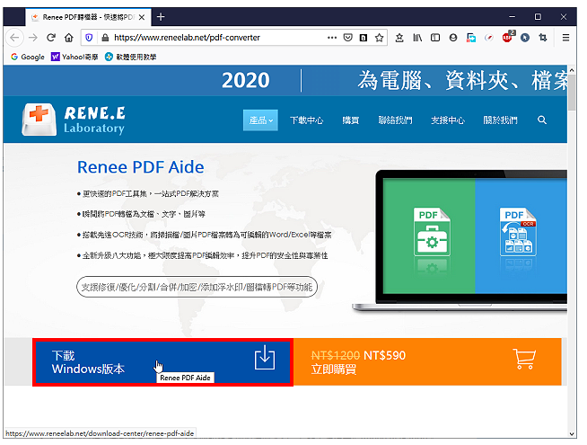587x445 pixels.
Task: View site security padlock information
Action: [105, 38]
